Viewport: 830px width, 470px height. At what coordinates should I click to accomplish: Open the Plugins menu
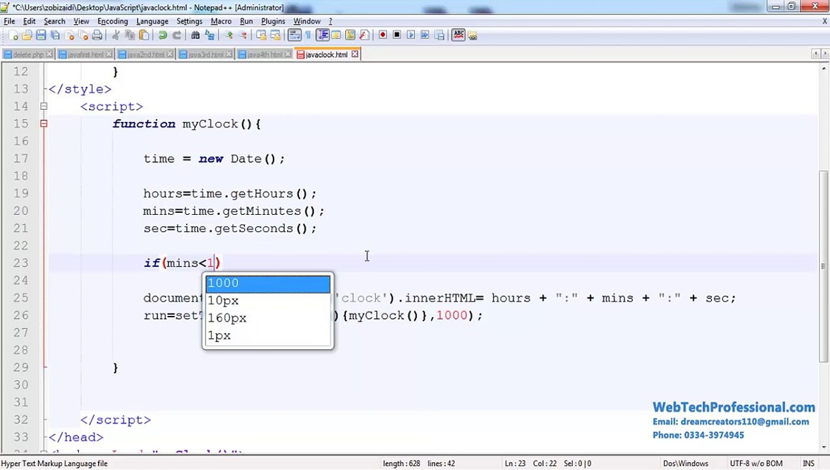pyautogui.click(x=273, y=21)
